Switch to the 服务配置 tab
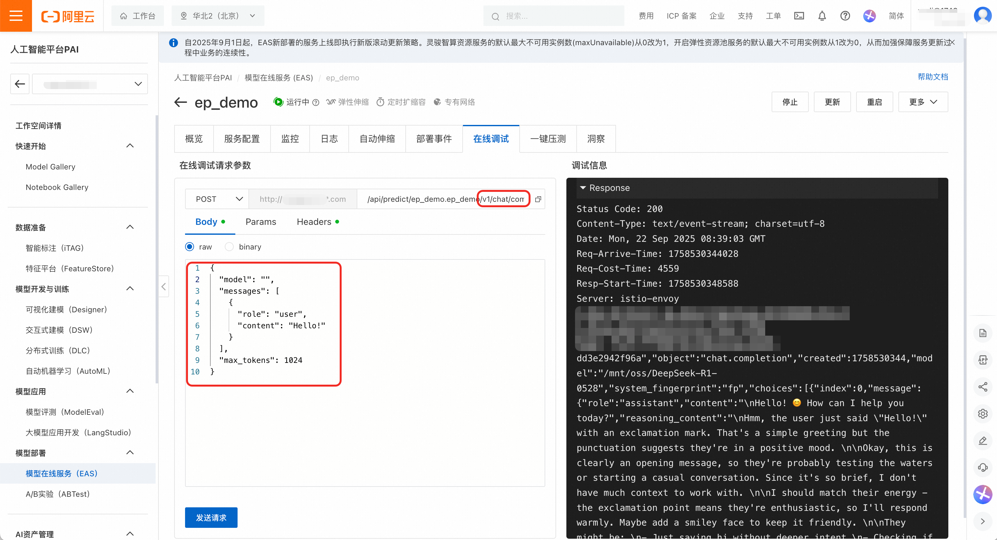Image resolution: width=997 pixels, height=540 pixels. pos(241,139)
